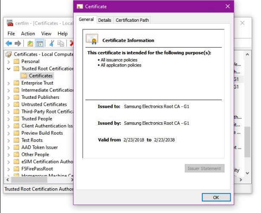261x213 pixels.
Task: Expand the Trusted People node
Action: (x=9, y=119)
